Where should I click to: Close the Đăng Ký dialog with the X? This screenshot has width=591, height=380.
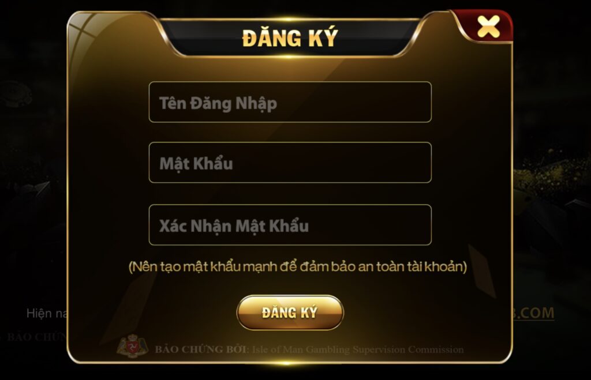click(x=488, y=27)
